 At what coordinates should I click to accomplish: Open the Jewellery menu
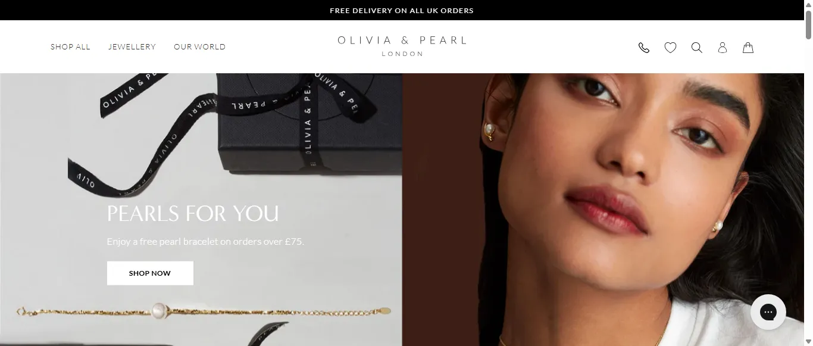[x=132, y=47]
